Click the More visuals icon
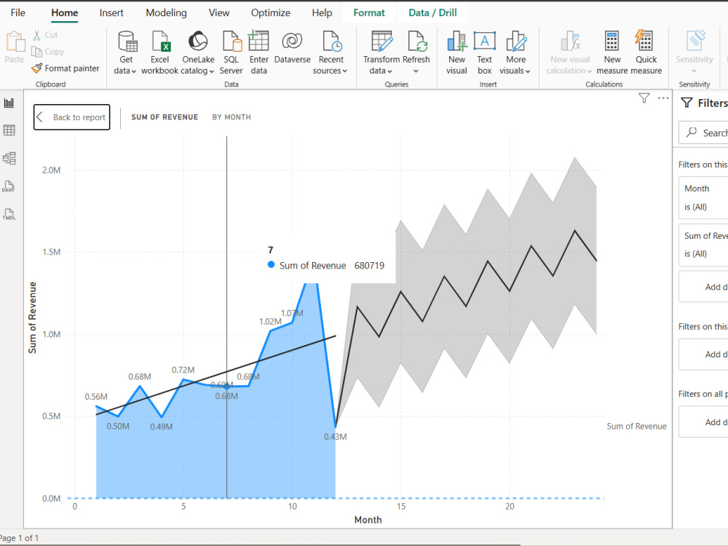Viewport: 728px width, 546px height. coord(516,41)
